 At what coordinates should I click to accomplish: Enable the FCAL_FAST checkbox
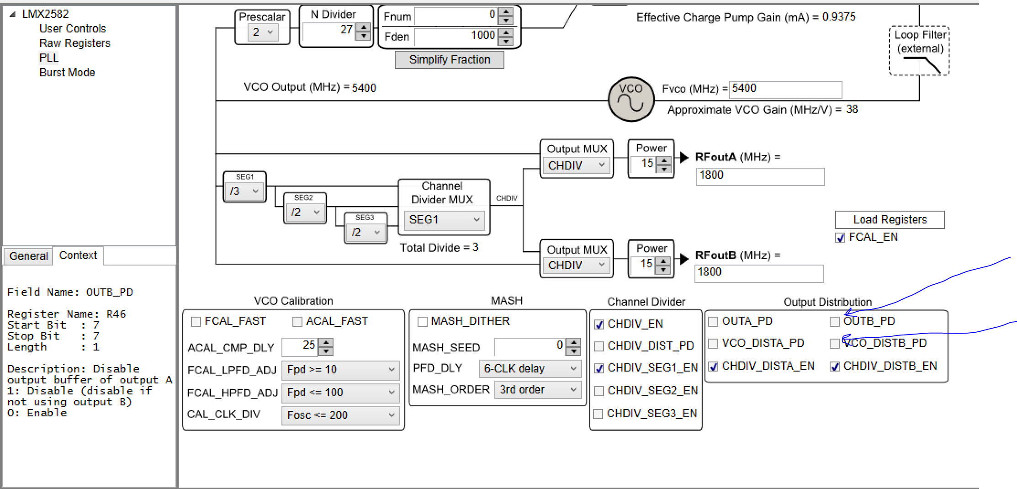196,322
